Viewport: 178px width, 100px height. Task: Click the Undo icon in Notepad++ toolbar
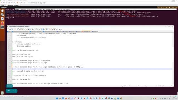pyautogui.click(x=25, y=30)
